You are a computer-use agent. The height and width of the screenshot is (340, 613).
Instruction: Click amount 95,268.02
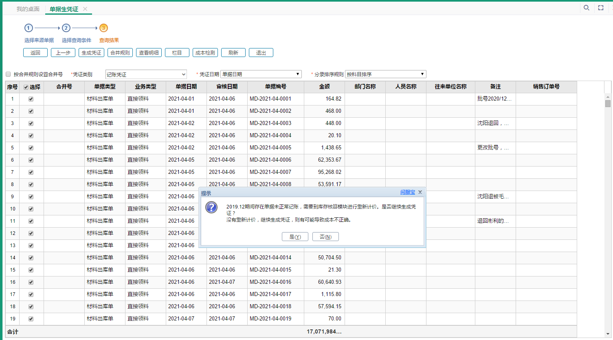[330, 172]
